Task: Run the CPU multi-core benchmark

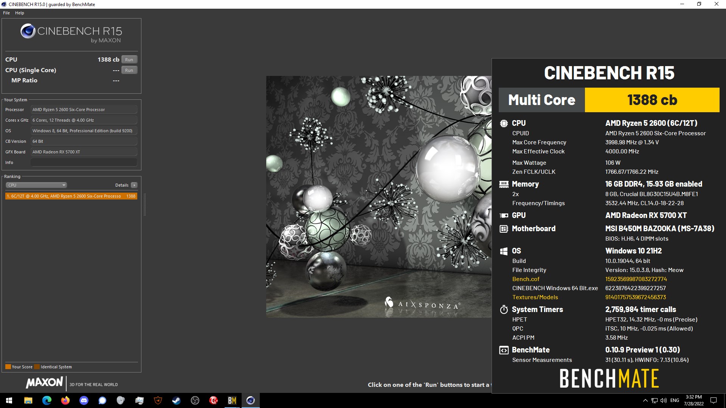Action: 129,60
